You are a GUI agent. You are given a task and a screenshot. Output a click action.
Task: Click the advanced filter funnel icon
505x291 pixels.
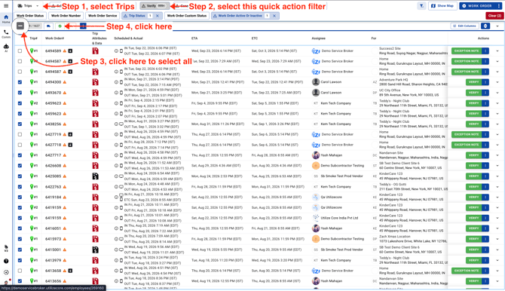[421, 6]
